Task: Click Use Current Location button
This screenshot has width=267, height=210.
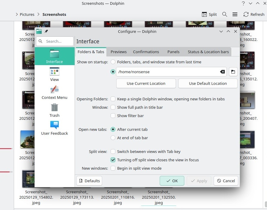Action: click(x=146, y=83)
